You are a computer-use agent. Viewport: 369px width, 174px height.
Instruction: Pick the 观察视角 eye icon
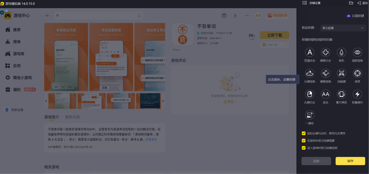pyautogui.click(x=357, y=52)
